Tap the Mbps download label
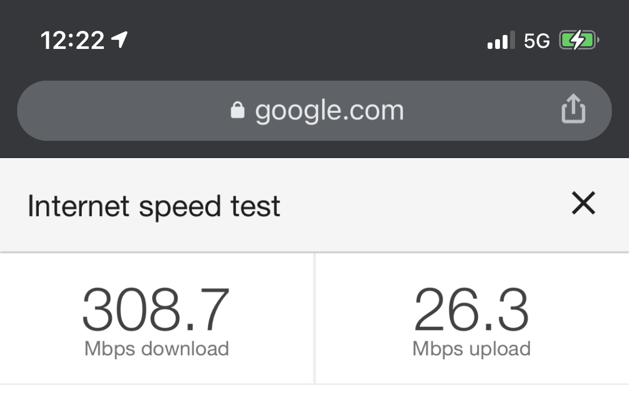The width and height of the screenshot is (629, 408). click(156, 349)
